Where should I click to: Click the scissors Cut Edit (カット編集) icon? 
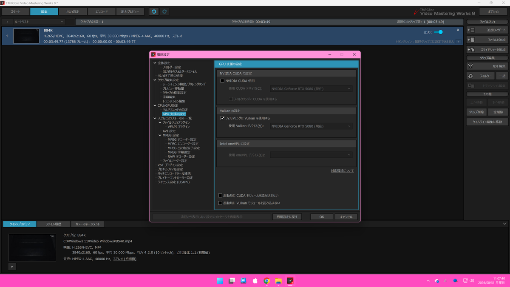click(470, 66)
